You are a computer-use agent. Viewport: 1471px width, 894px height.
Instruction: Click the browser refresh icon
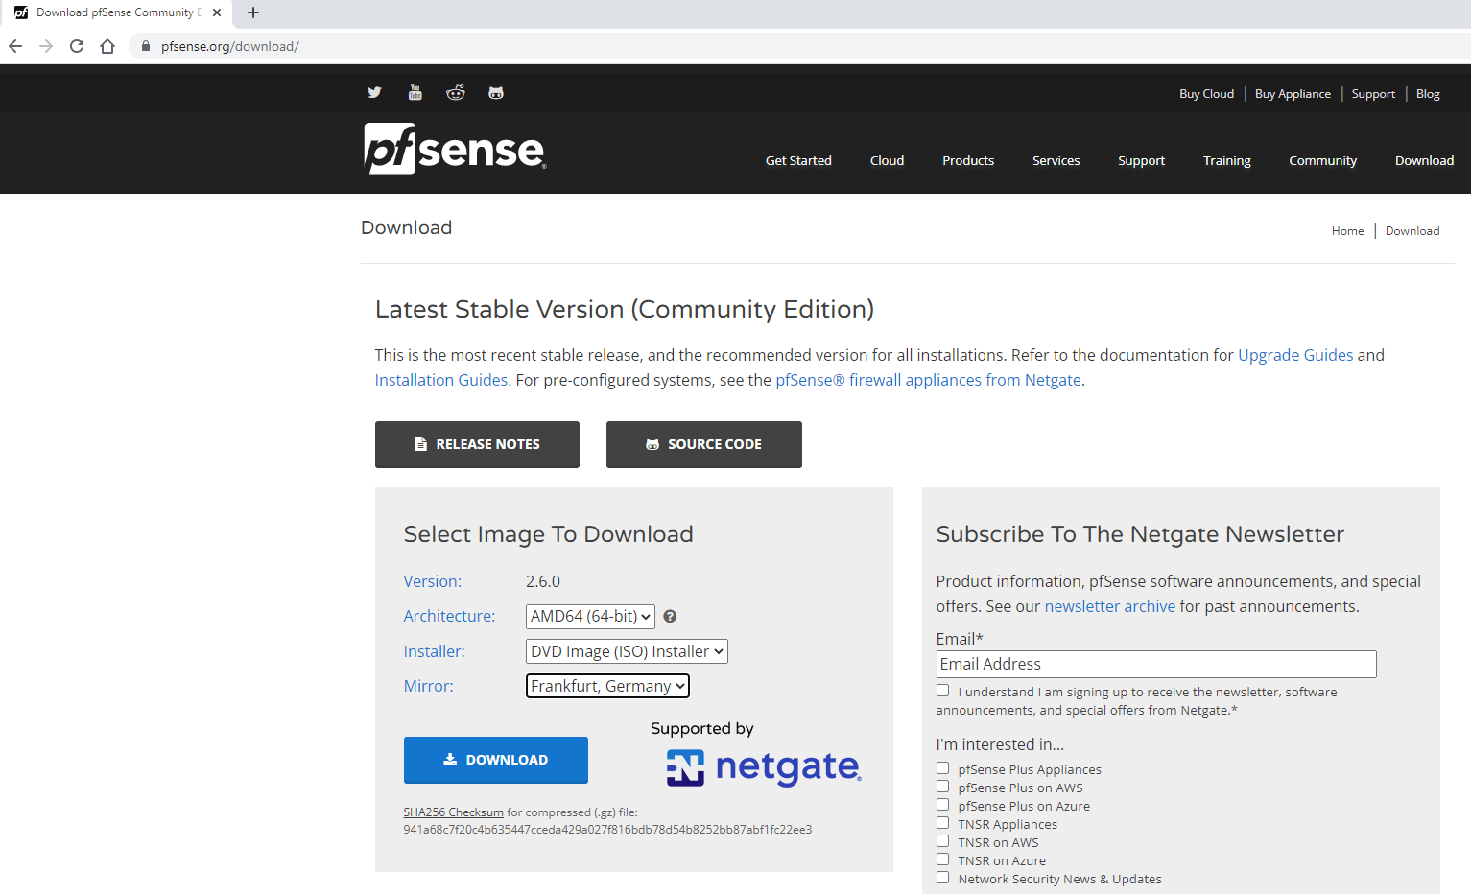point(76,45)
